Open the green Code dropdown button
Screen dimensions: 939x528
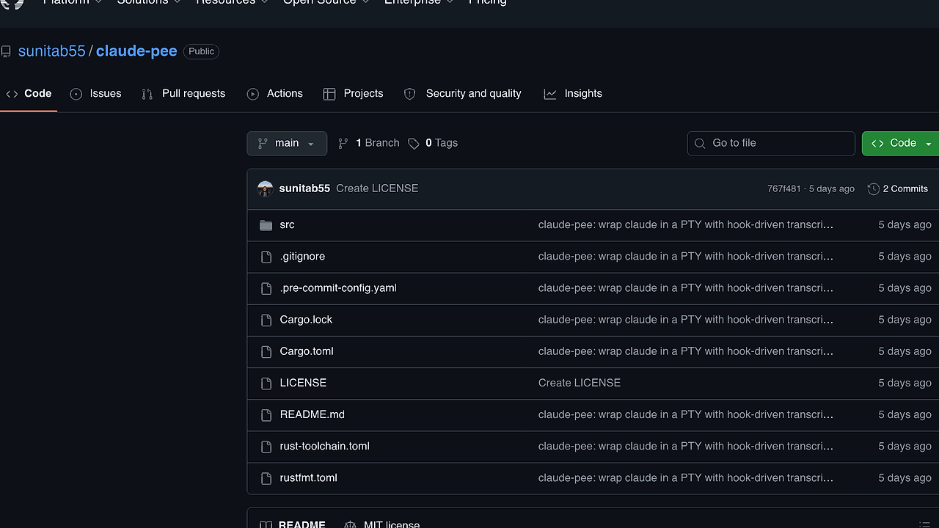[902, 143]
